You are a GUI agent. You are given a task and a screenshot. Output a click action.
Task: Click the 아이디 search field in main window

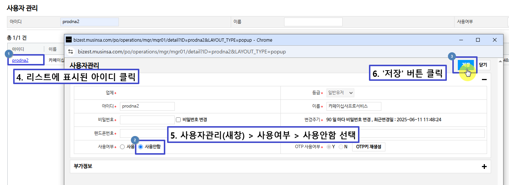(90, 22)
